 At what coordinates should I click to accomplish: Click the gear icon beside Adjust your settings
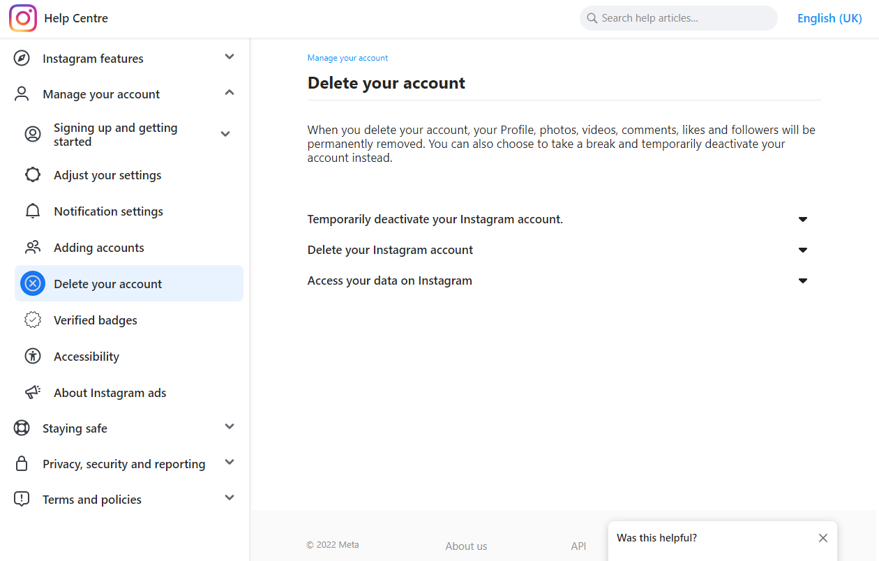[x=33, y=175]
